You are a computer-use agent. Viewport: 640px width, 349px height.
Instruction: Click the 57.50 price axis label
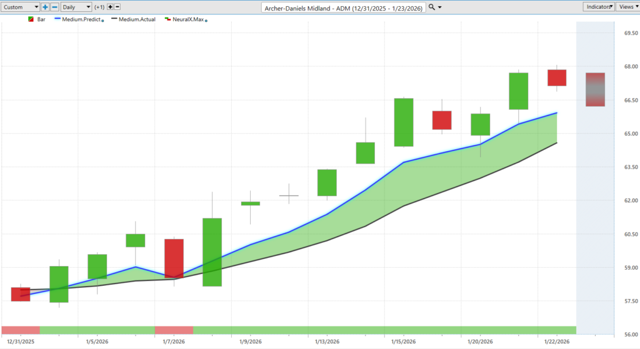point(631,302)
